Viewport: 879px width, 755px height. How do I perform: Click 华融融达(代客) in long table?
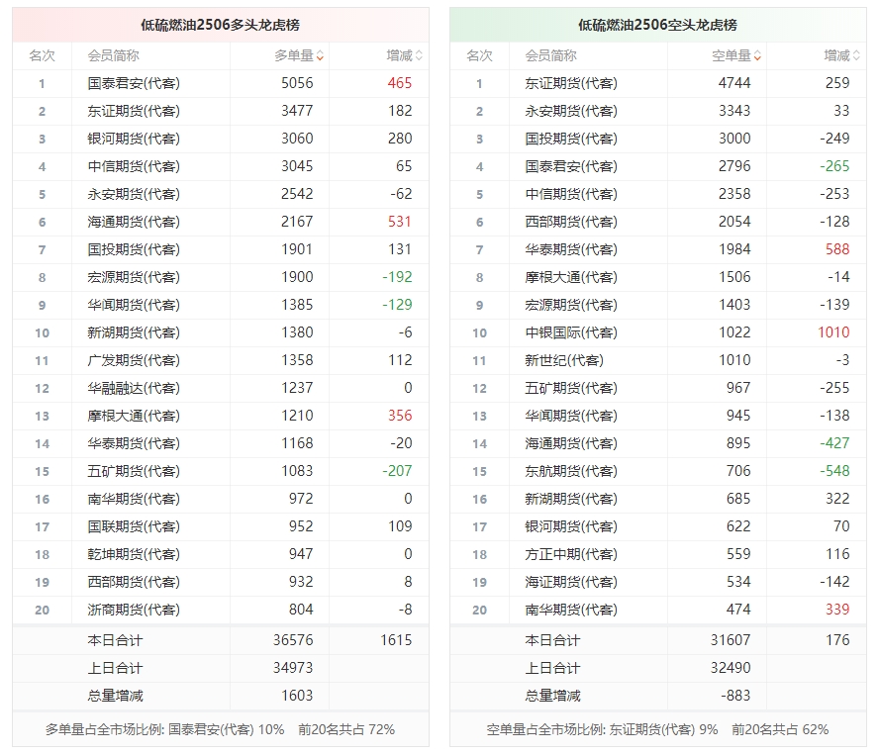click(x=134, y=389)
